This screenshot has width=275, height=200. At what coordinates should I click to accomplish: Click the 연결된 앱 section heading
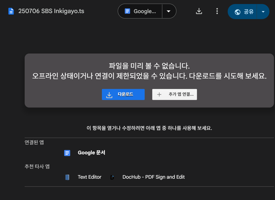click(x=34, y=142)
